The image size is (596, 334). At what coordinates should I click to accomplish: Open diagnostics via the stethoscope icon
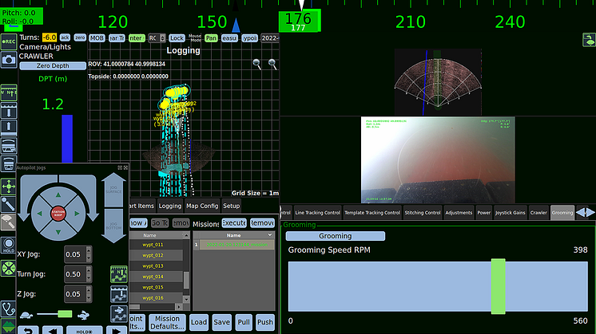pyautogui.click(x=8, y=308)
